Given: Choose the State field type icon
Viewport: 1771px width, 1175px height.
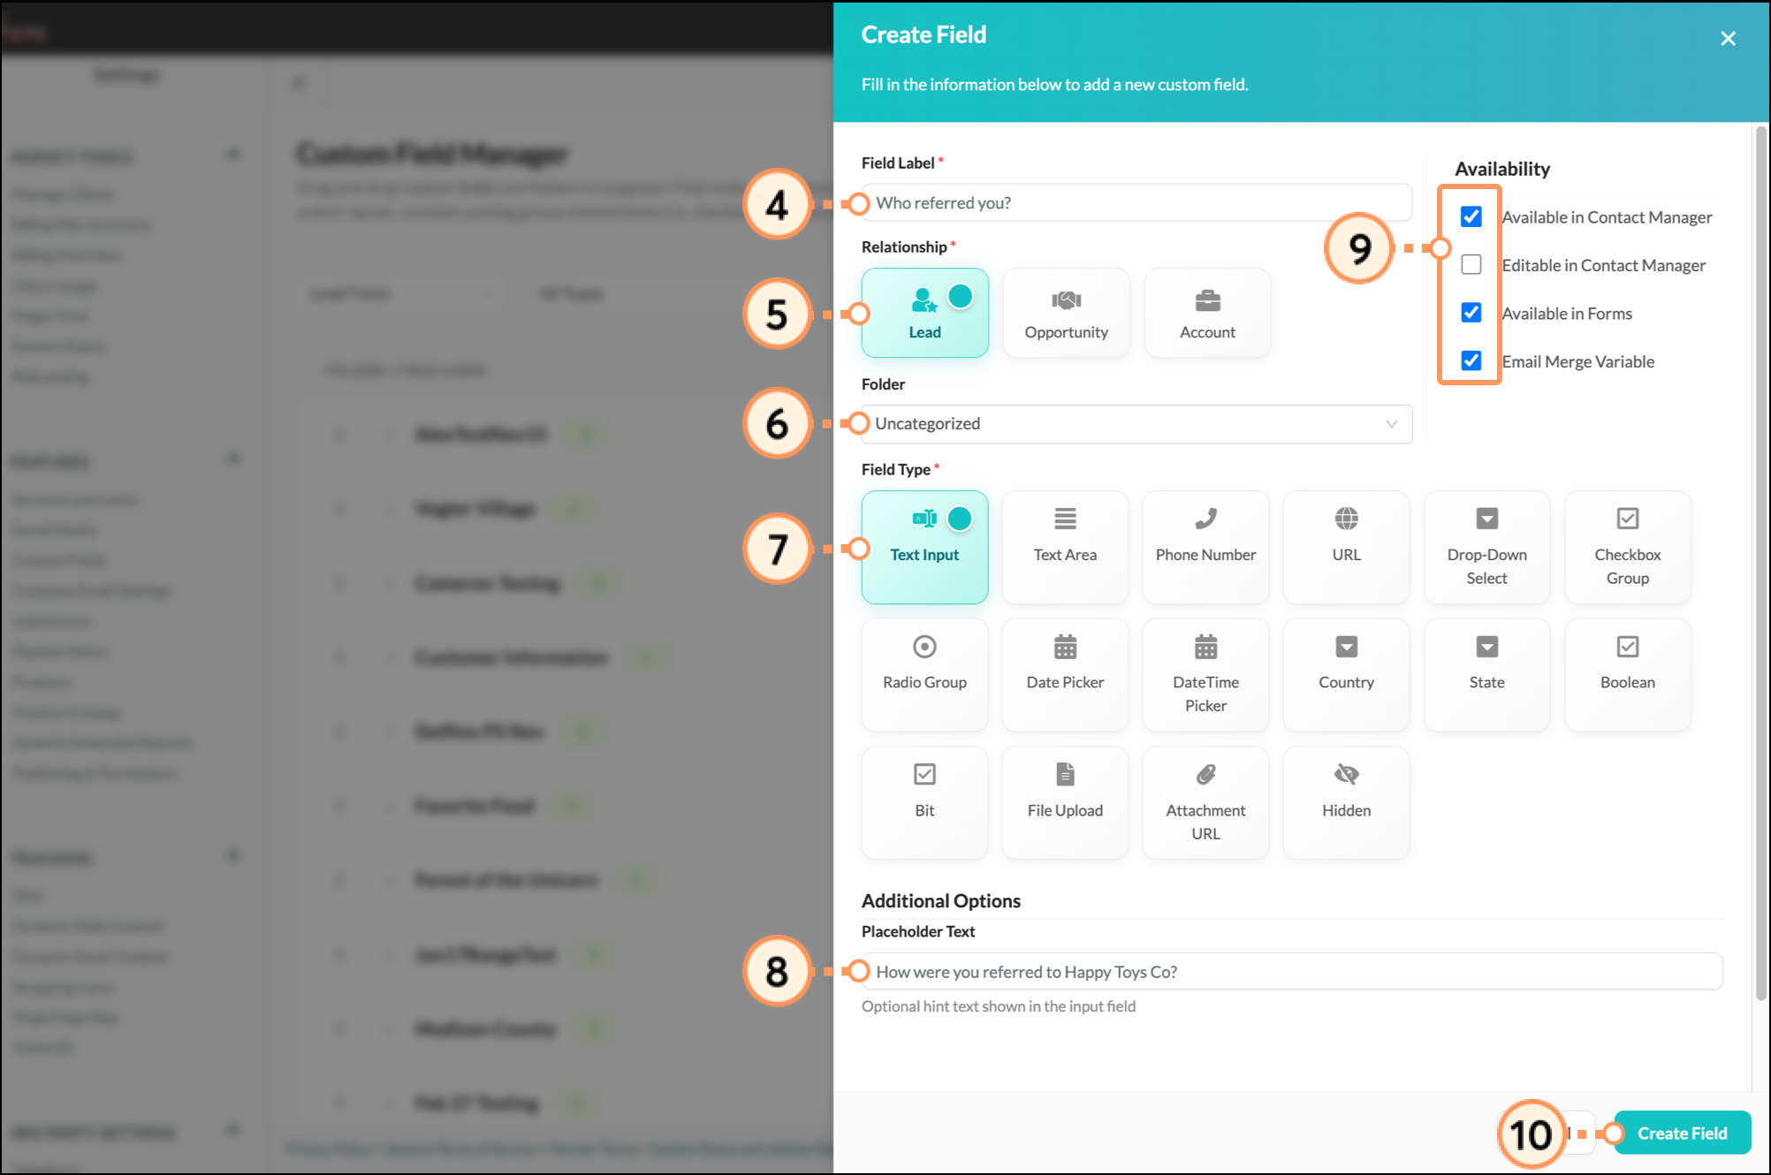Looking at the screenshot, I should (x=1486, y=647).
